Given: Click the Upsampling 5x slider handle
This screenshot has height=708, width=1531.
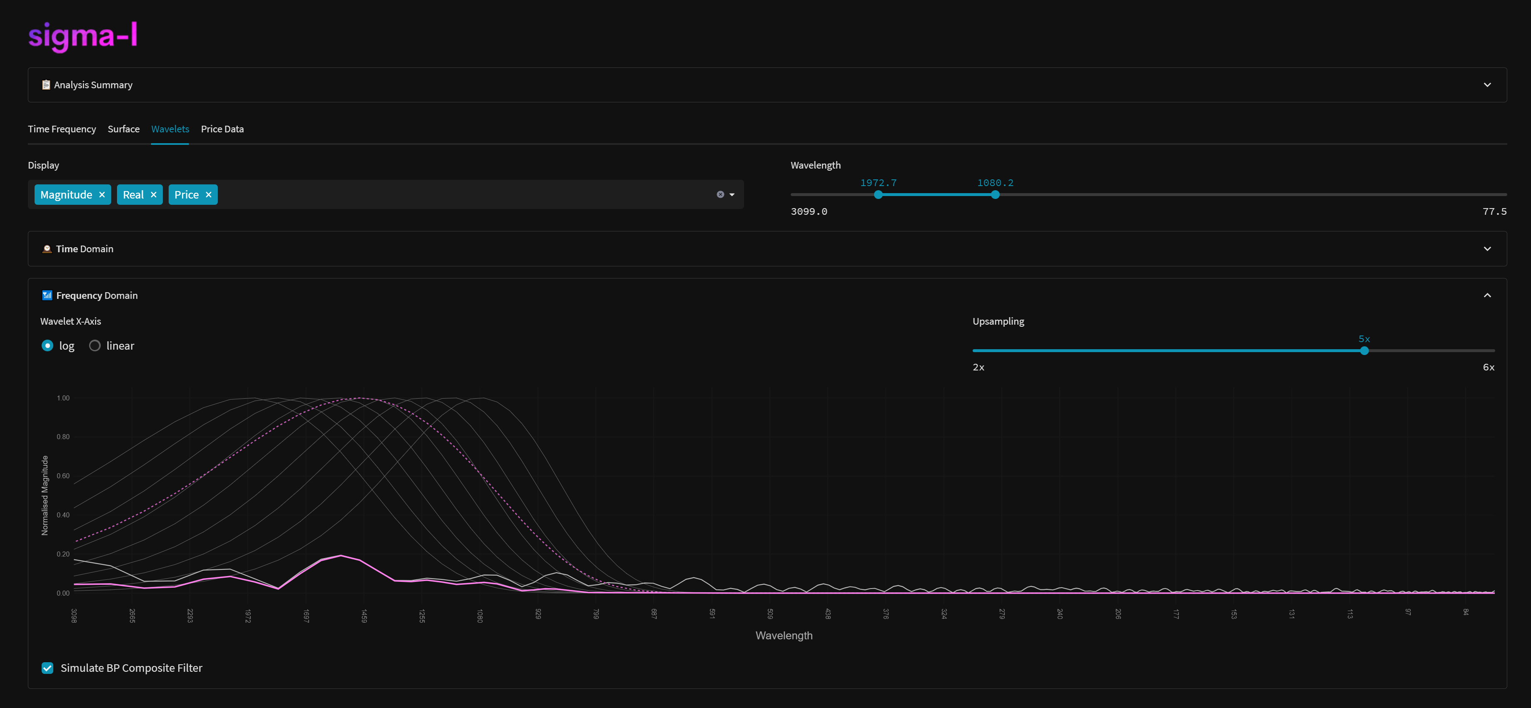Looking at the screenshot, I should coord(1364,351).
